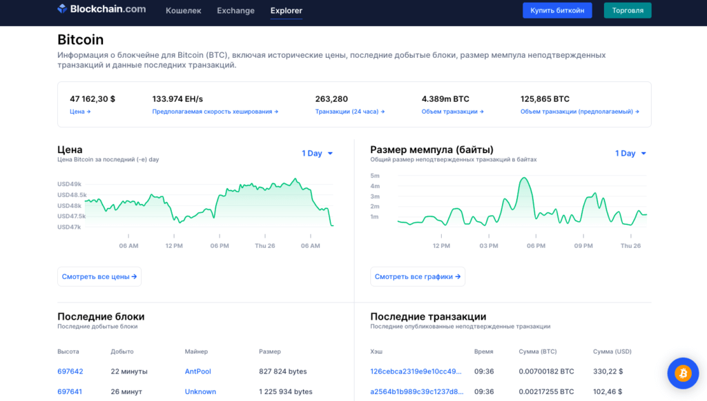
Task: Open the Explorer navigation tab
Action: [286, 11]
